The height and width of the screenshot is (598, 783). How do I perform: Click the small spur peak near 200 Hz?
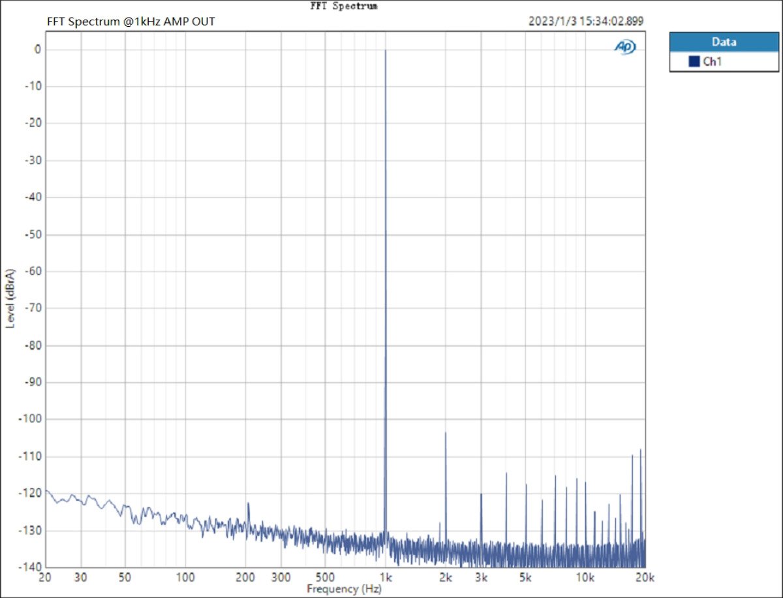tap(248, 503)
